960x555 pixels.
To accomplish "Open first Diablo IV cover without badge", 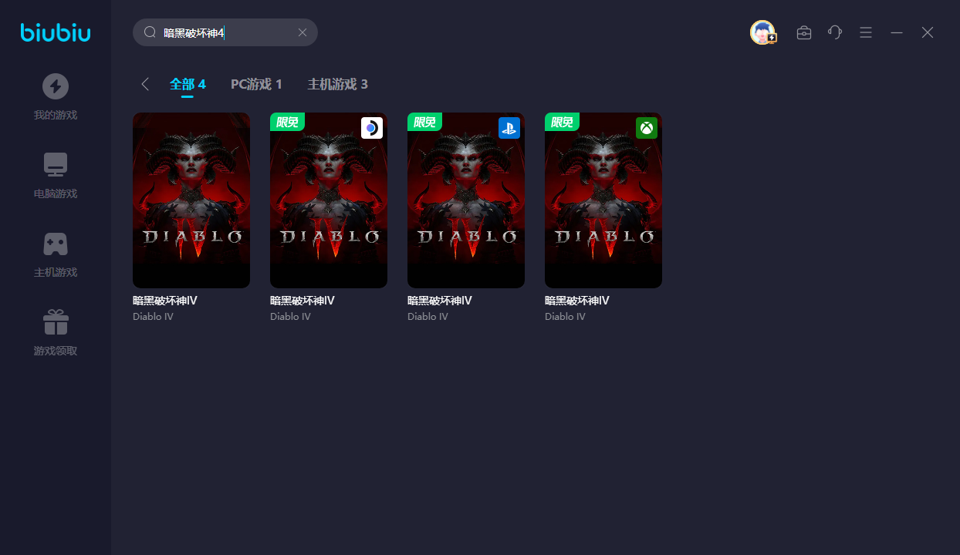I will pyautogui.click(x=191, y=200).
